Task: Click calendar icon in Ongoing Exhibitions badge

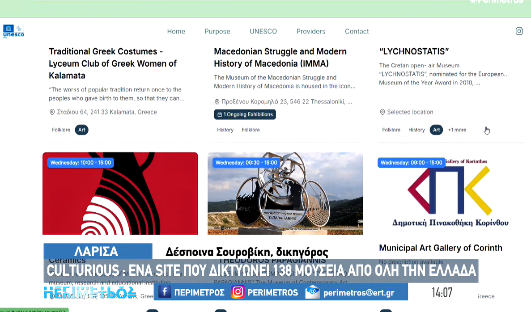Action: 220,115
